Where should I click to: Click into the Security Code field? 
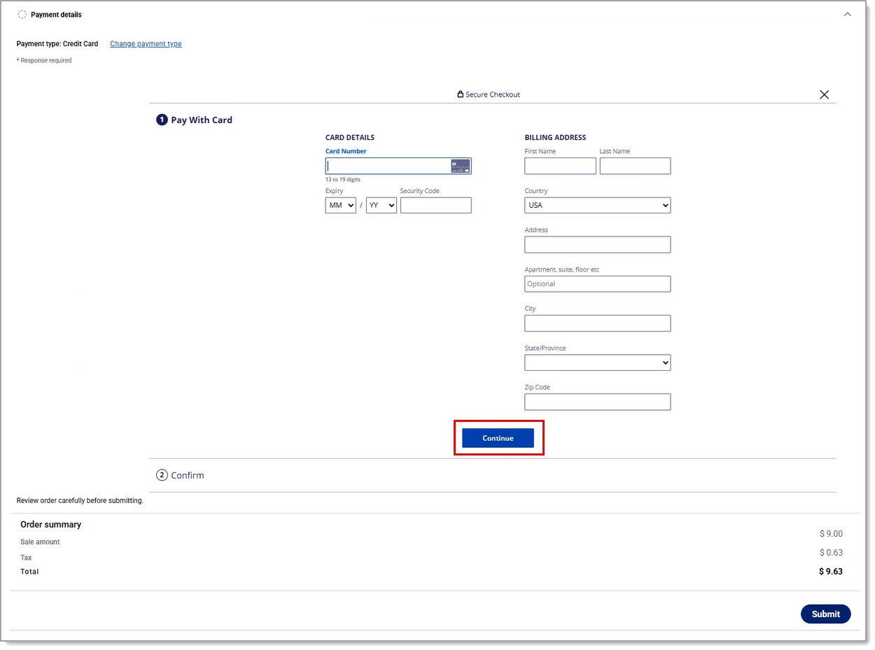435,205
